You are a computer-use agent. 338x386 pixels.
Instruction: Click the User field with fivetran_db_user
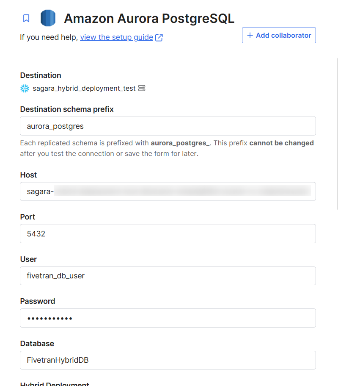[x=168, y=276]
